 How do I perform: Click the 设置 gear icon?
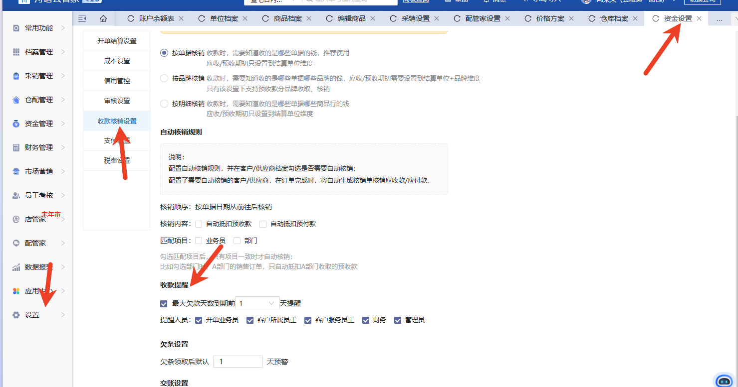pos(16,315)
